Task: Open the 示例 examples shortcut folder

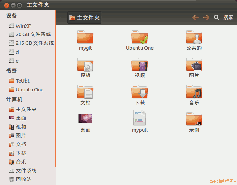Action: pyautogui.click(x=194, y=119)
